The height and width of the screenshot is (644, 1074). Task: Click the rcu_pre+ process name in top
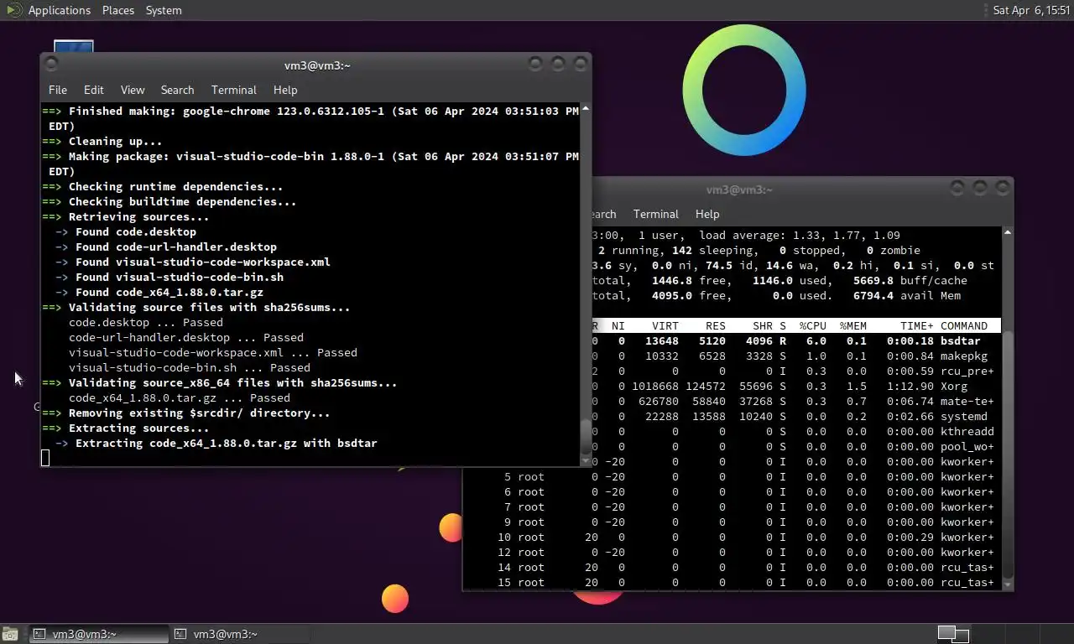pyautogui.click(x=967, y=371)
